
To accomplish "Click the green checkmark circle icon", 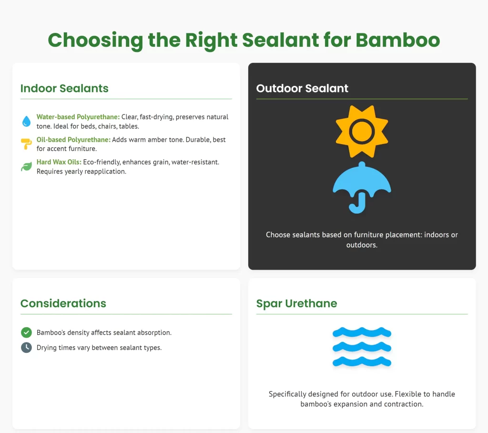I will click(26, 332).
